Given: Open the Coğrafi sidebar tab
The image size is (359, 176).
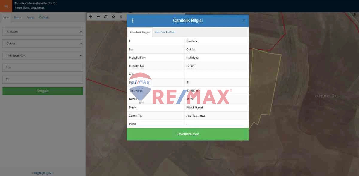Looking at the screenshot, I should pyautogui.click(x=44, y=17).
